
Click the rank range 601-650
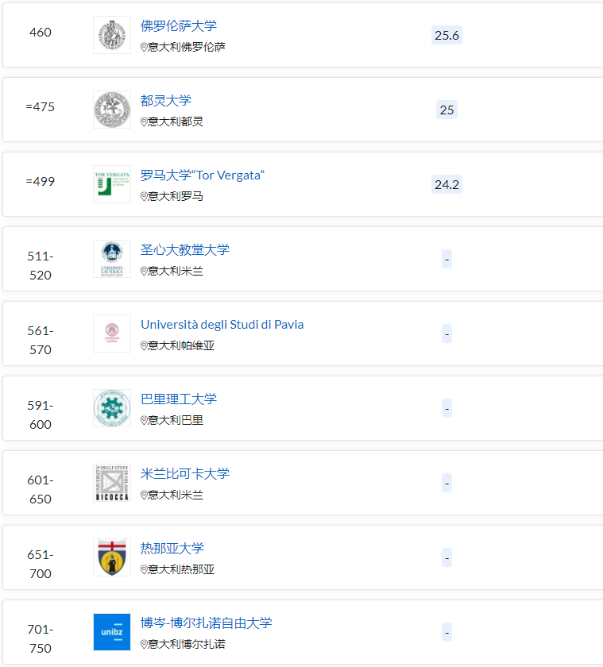pyautogui.click(x=41, y=490)
